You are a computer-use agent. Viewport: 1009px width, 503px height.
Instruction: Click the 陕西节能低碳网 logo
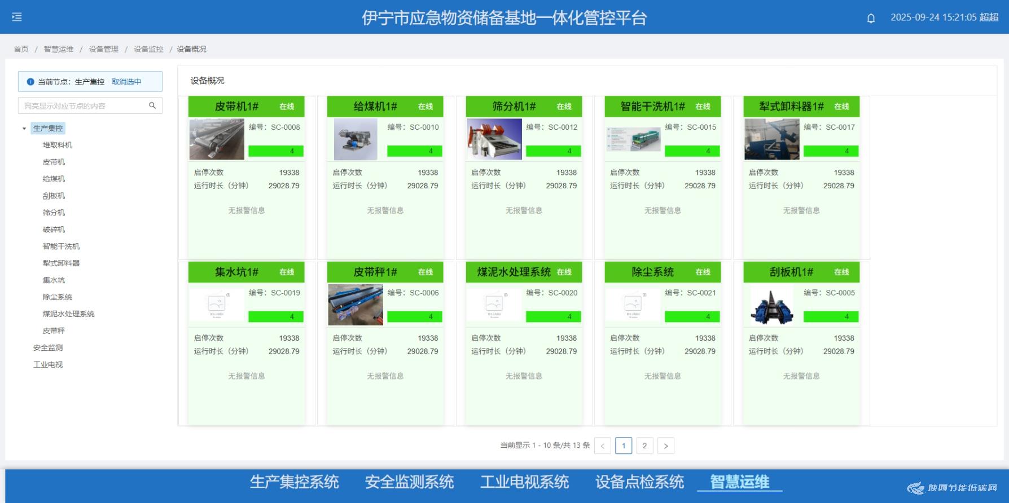pos(953,488)
